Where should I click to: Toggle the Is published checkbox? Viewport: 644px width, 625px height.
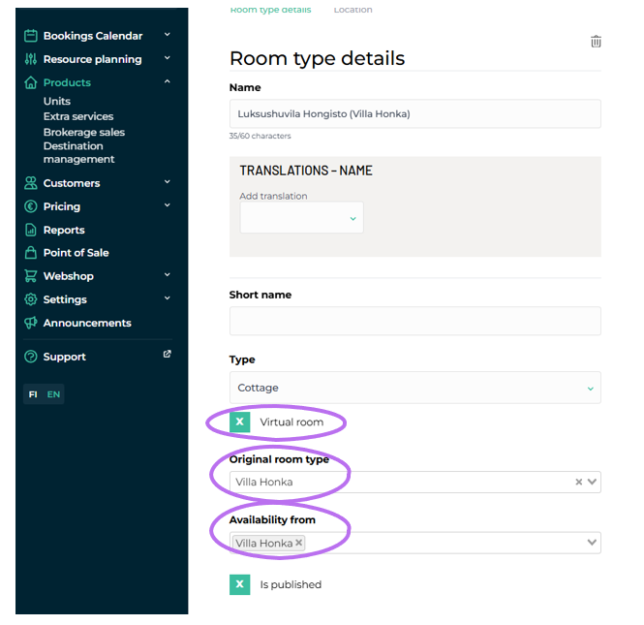[240, 584]
